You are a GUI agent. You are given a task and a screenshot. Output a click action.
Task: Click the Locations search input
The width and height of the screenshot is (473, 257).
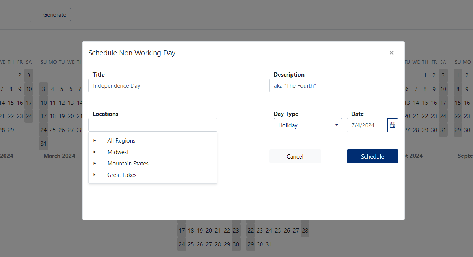pyautogui.click(x=153, y=125)
